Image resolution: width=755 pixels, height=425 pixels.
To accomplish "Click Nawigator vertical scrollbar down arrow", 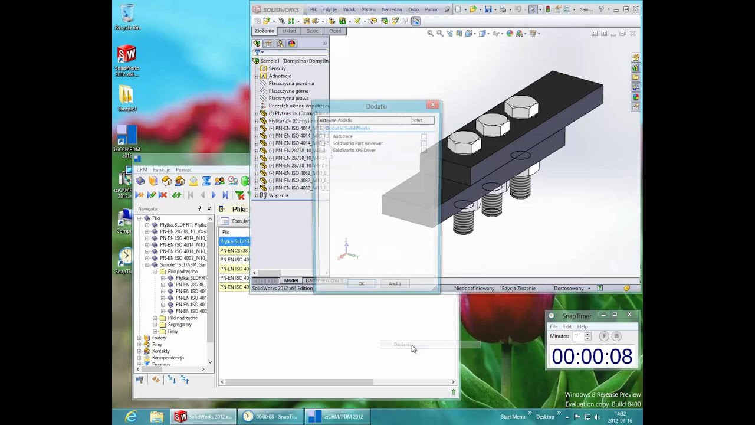I will (x=210, y=362).
